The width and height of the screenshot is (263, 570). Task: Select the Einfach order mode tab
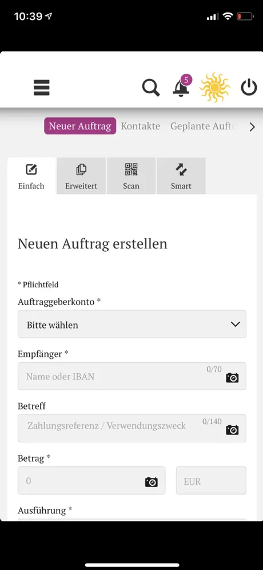click(31, 176)
